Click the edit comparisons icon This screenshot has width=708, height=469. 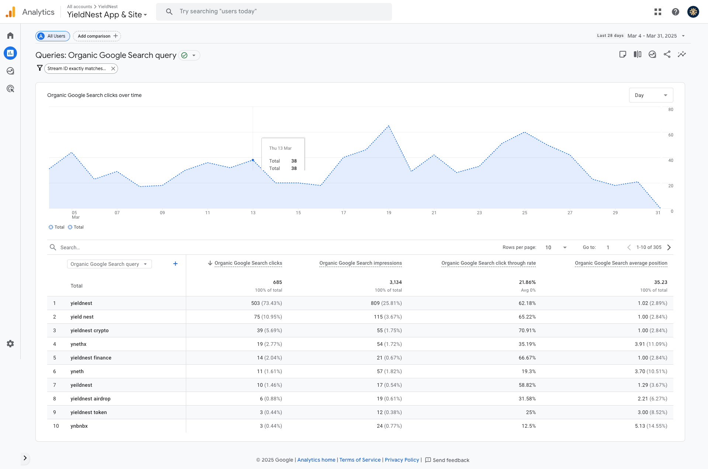coord(638,55)
